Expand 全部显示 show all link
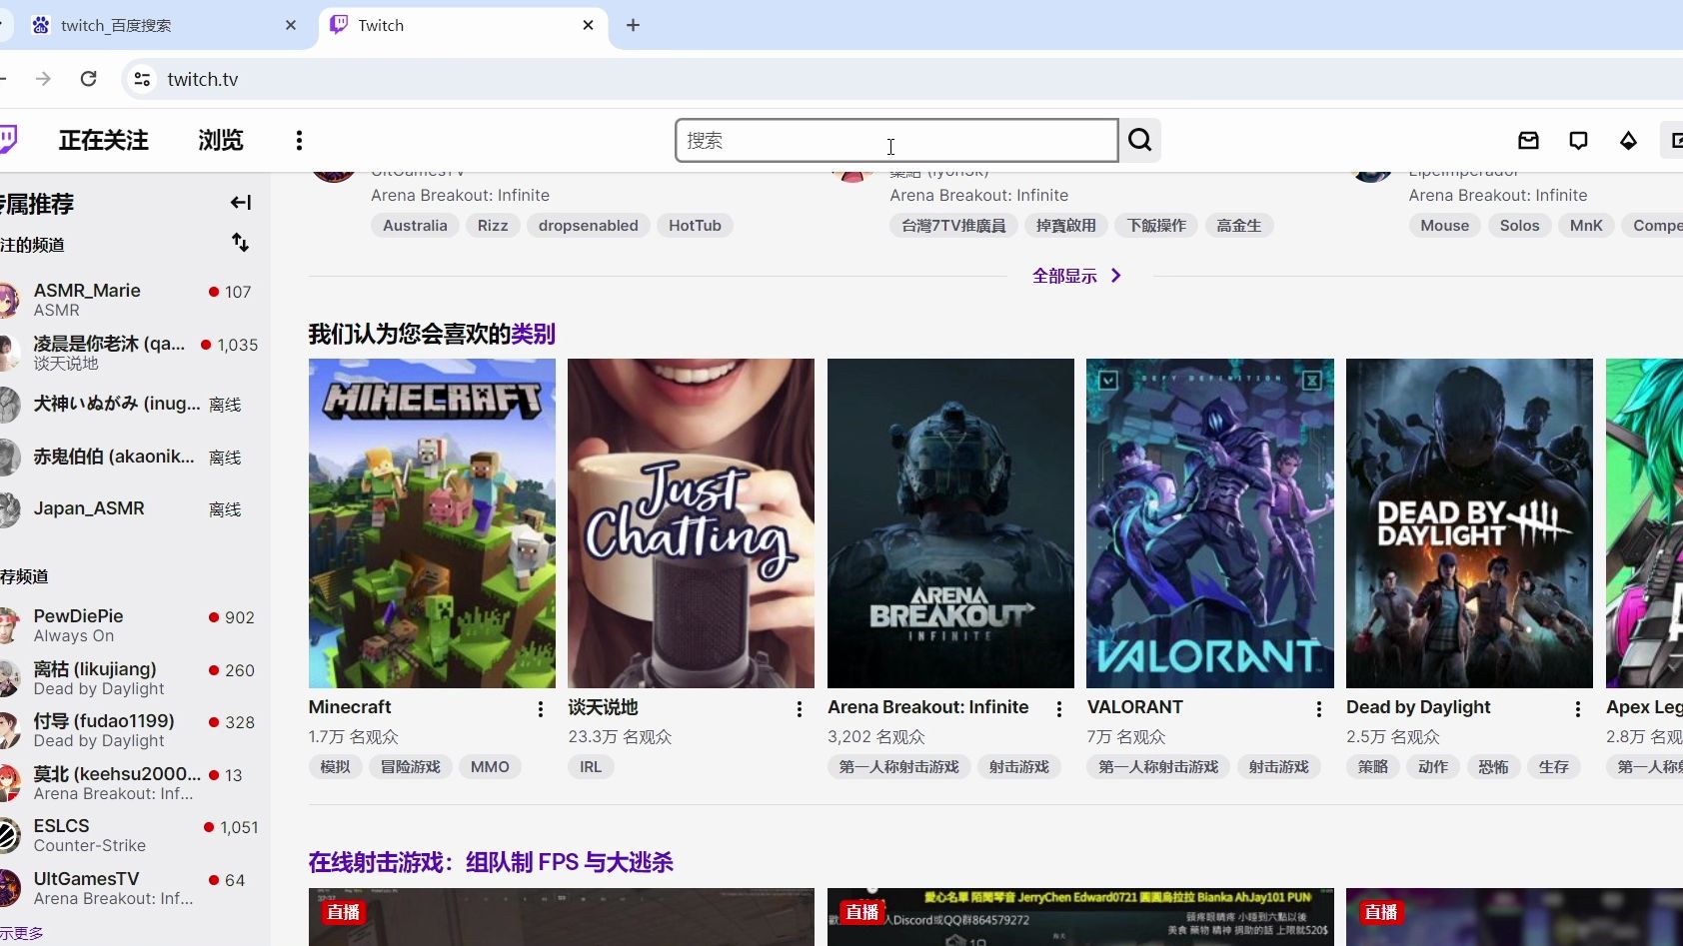The height and width of the screenshot is (946, 1683). point(1077,276)
